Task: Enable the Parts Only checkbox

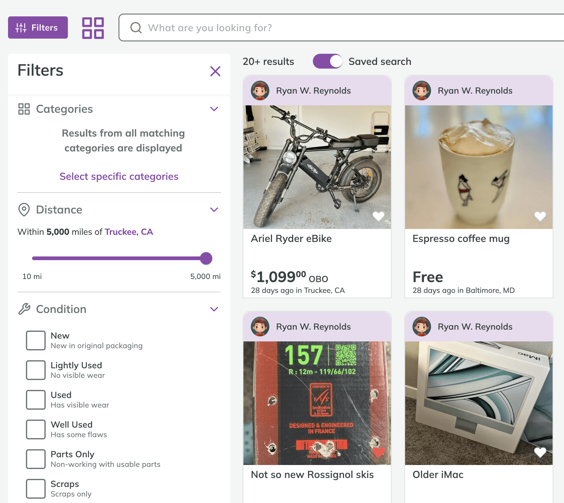Action: (36, 459)
